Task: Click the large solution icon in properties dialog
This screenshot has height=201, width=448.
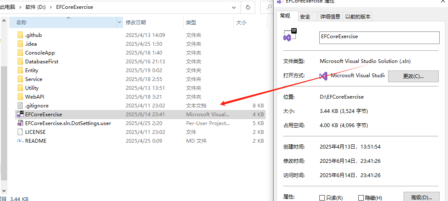Action: point(290,35)
